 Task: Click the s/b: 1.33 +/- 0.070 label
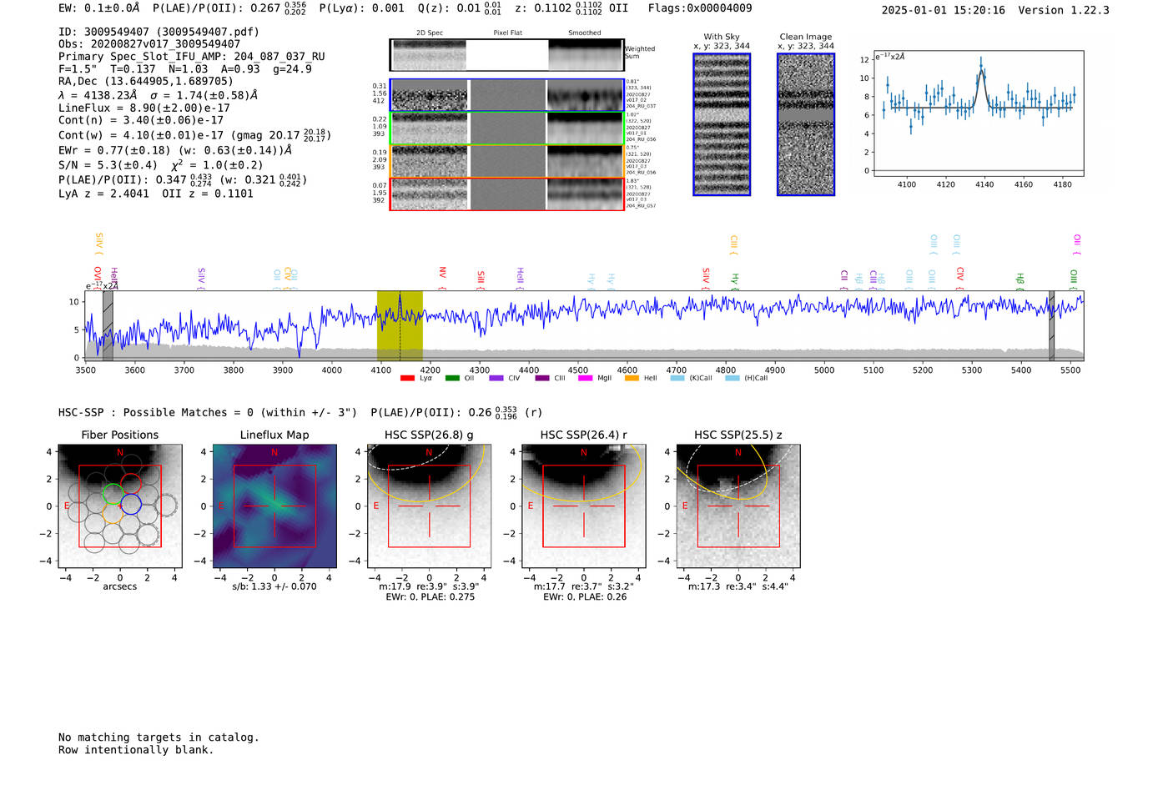click(x=274, y=586)
